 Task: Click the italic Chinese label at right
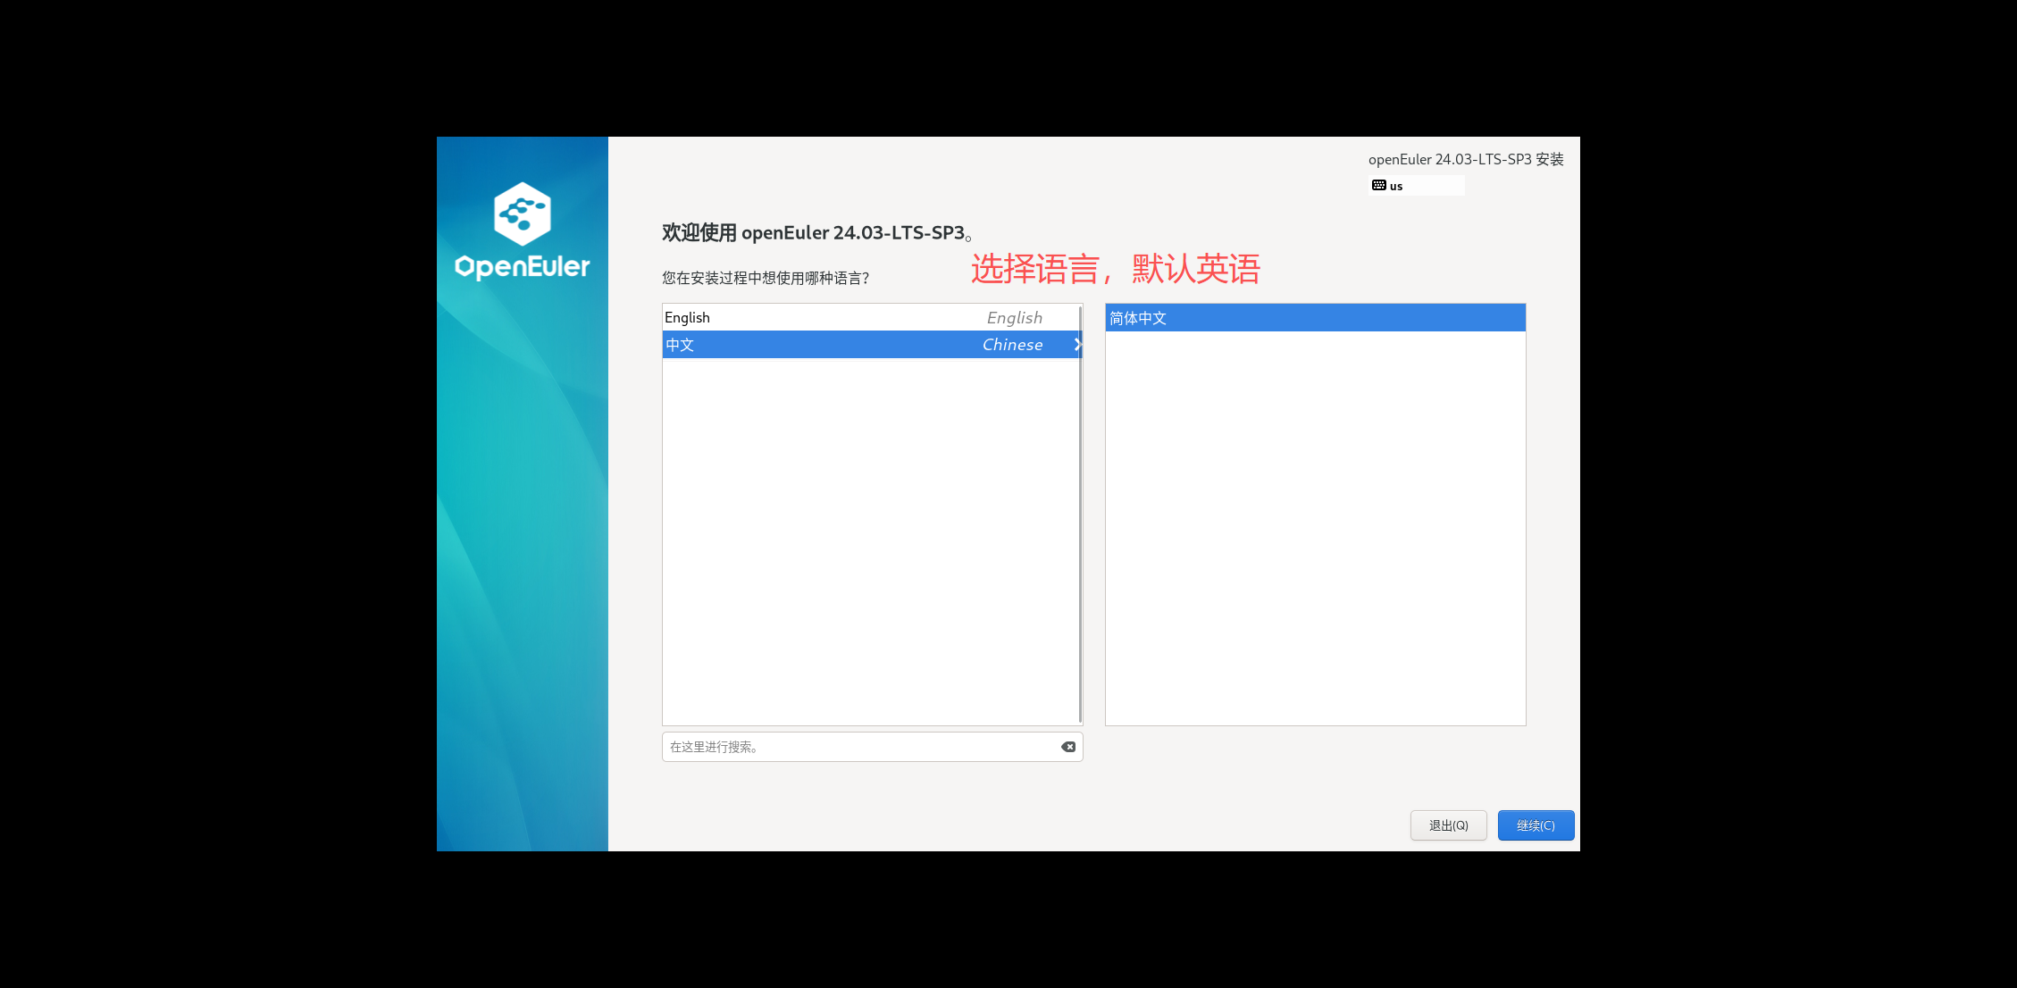point(1012,345)
